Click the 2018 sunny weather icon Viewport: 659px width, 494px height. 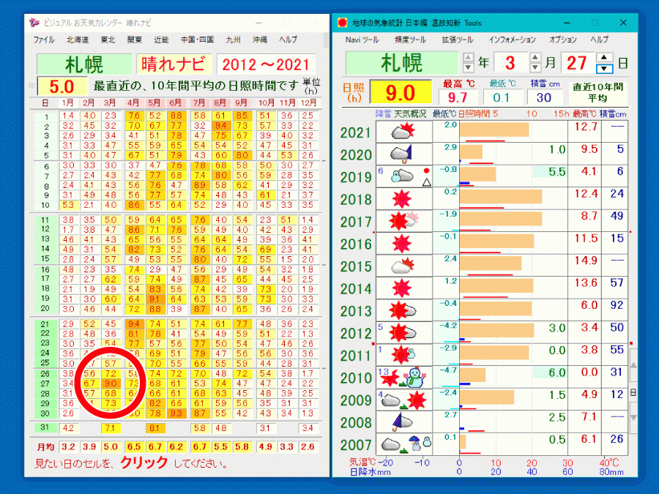(x=402, y=199)
